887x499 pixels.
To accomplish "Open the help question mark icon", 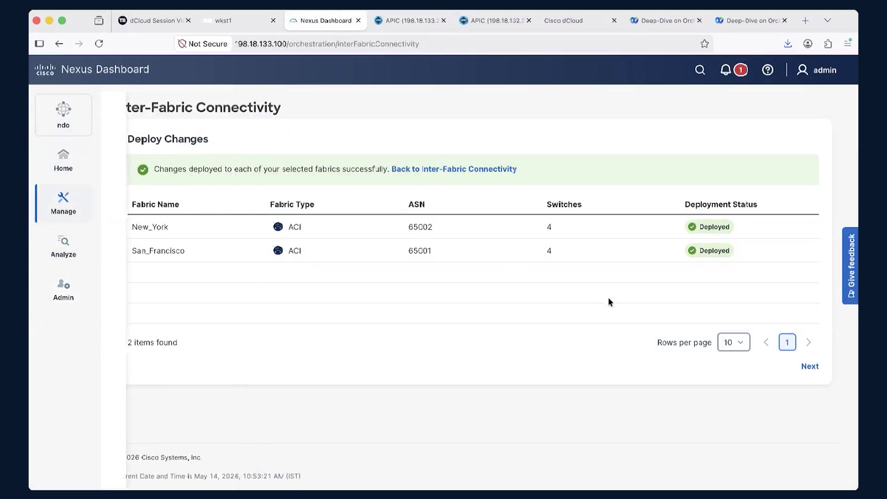I will 767,70.
